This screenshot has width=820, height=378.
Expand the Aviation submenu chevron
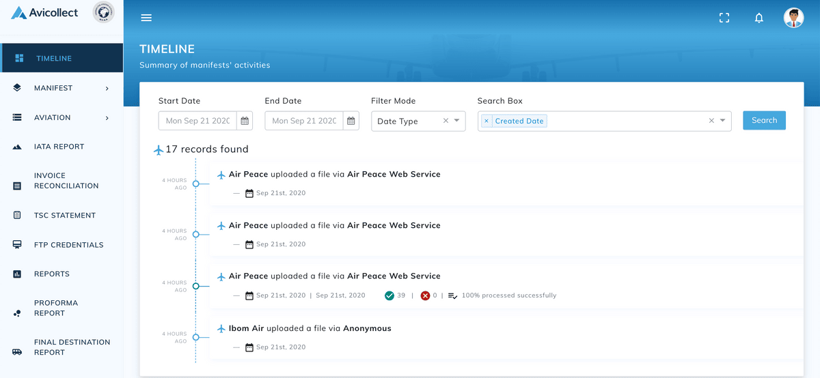(107, 117)
